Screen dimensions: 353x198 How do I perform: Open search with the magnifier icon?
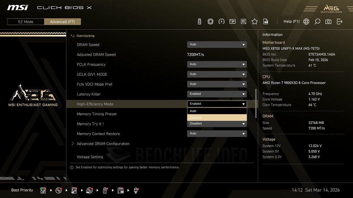pos(317,21)
